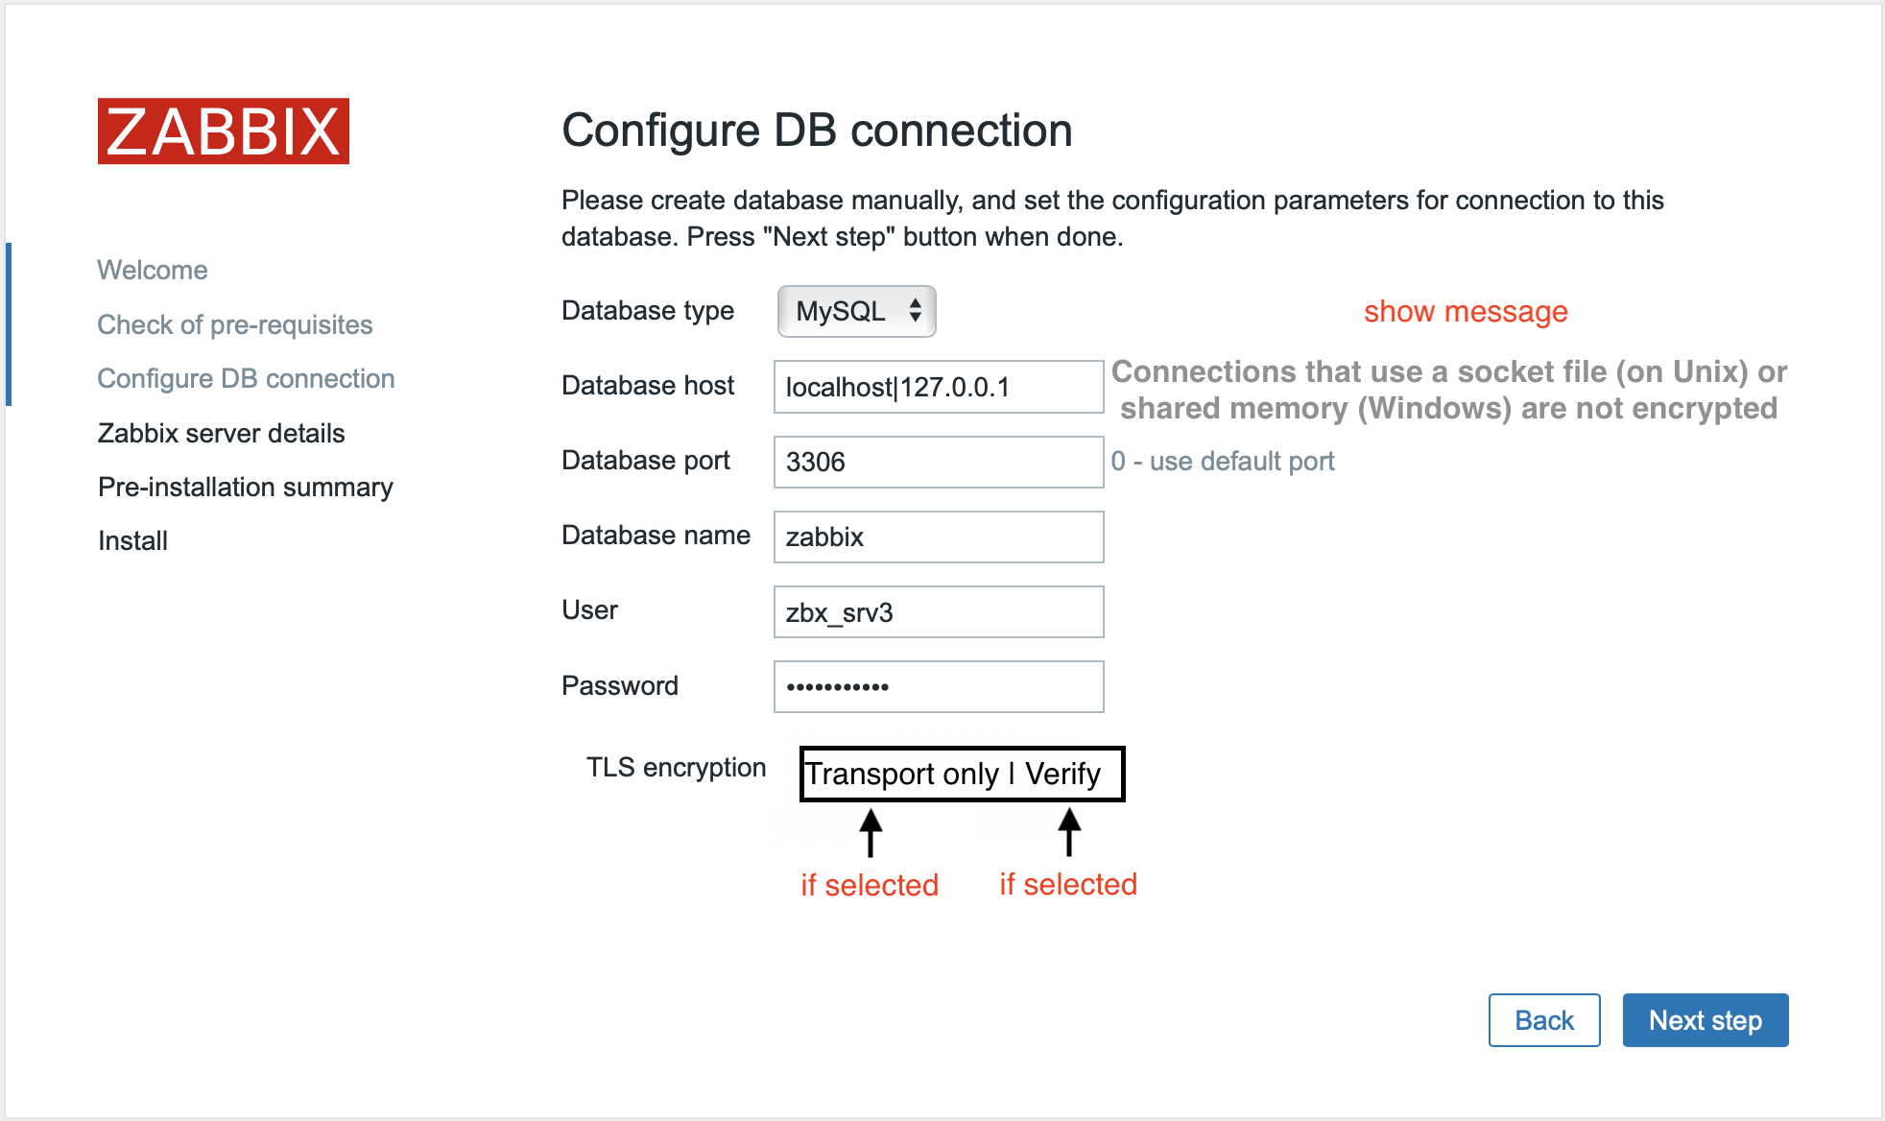Image resolution: width=1885 pixels, height=1121 pixels.
Task: Open the Database type MySQL dropdown
Action: tap(856, 311)
